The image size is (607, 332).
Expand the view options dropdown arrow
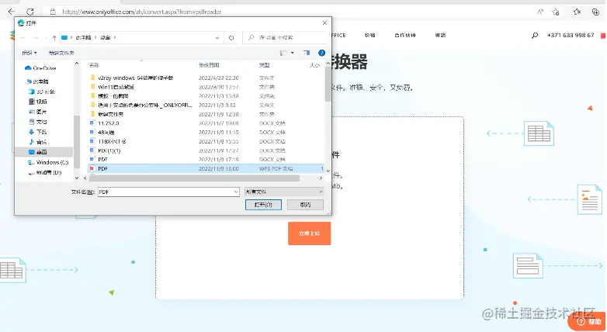coord(293,53)
